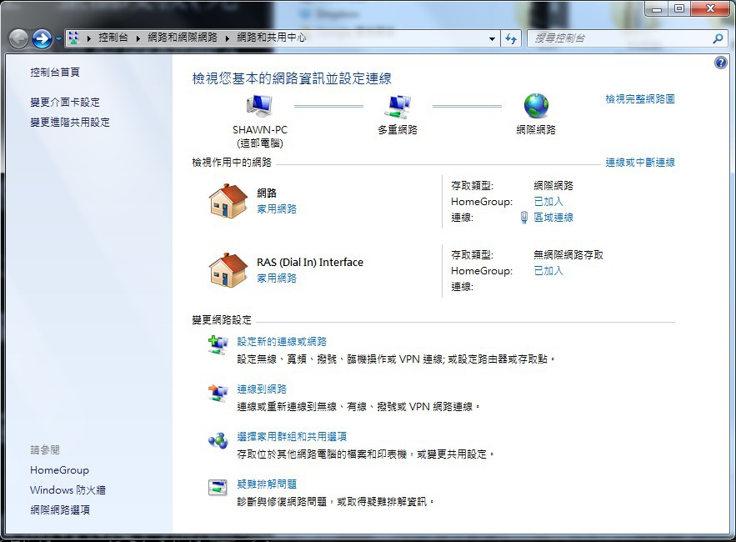Open 變更進階共用設定 link
The height and width of the screenshot is (542, 736).
pos(70,122)
